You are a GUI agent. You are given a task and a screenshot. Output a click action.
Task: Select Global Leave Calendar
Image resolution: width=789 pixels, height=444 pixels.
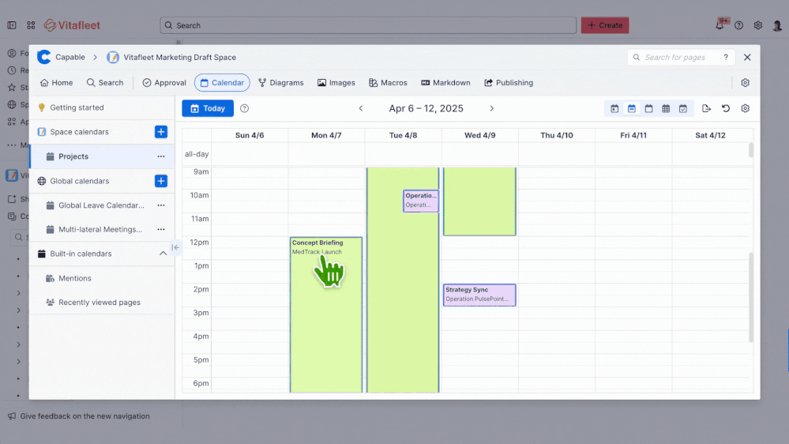[102, 205]
